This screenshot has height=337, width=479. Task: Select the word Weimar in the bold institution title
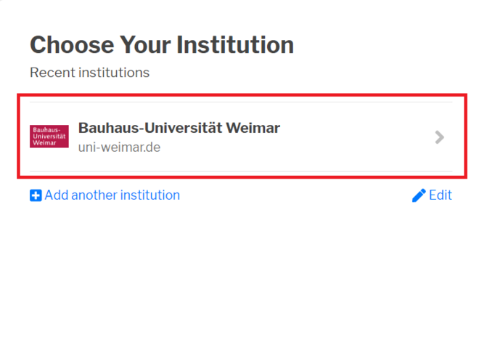click(253, 128)
